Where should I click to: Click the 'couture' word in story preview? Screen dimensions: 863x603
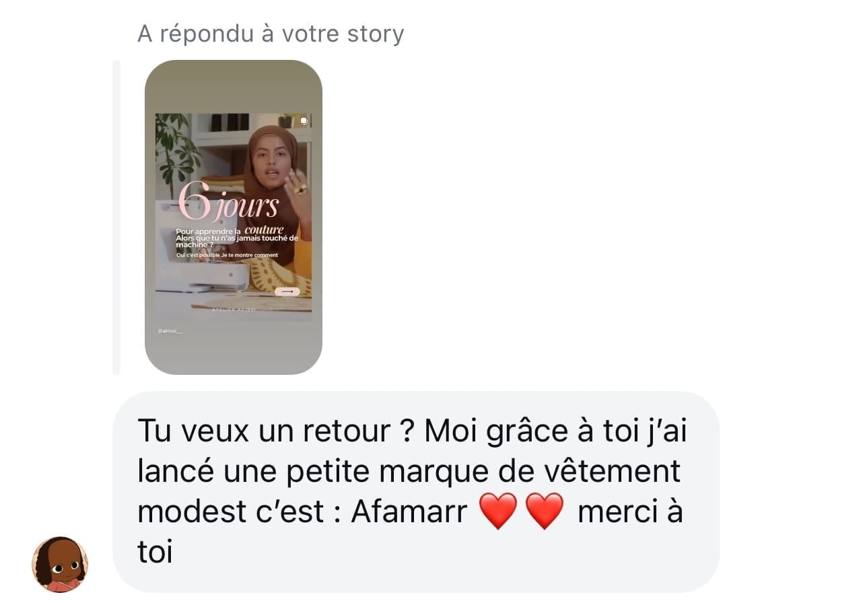coord(264,230)
